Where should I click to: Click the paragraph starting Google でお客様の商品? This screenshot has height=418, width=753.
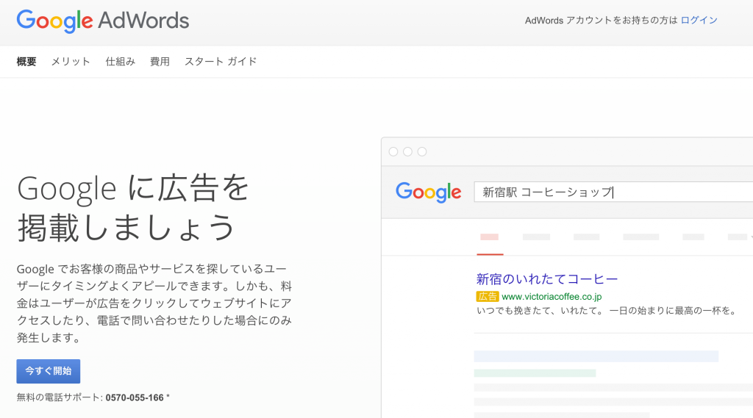154,303
